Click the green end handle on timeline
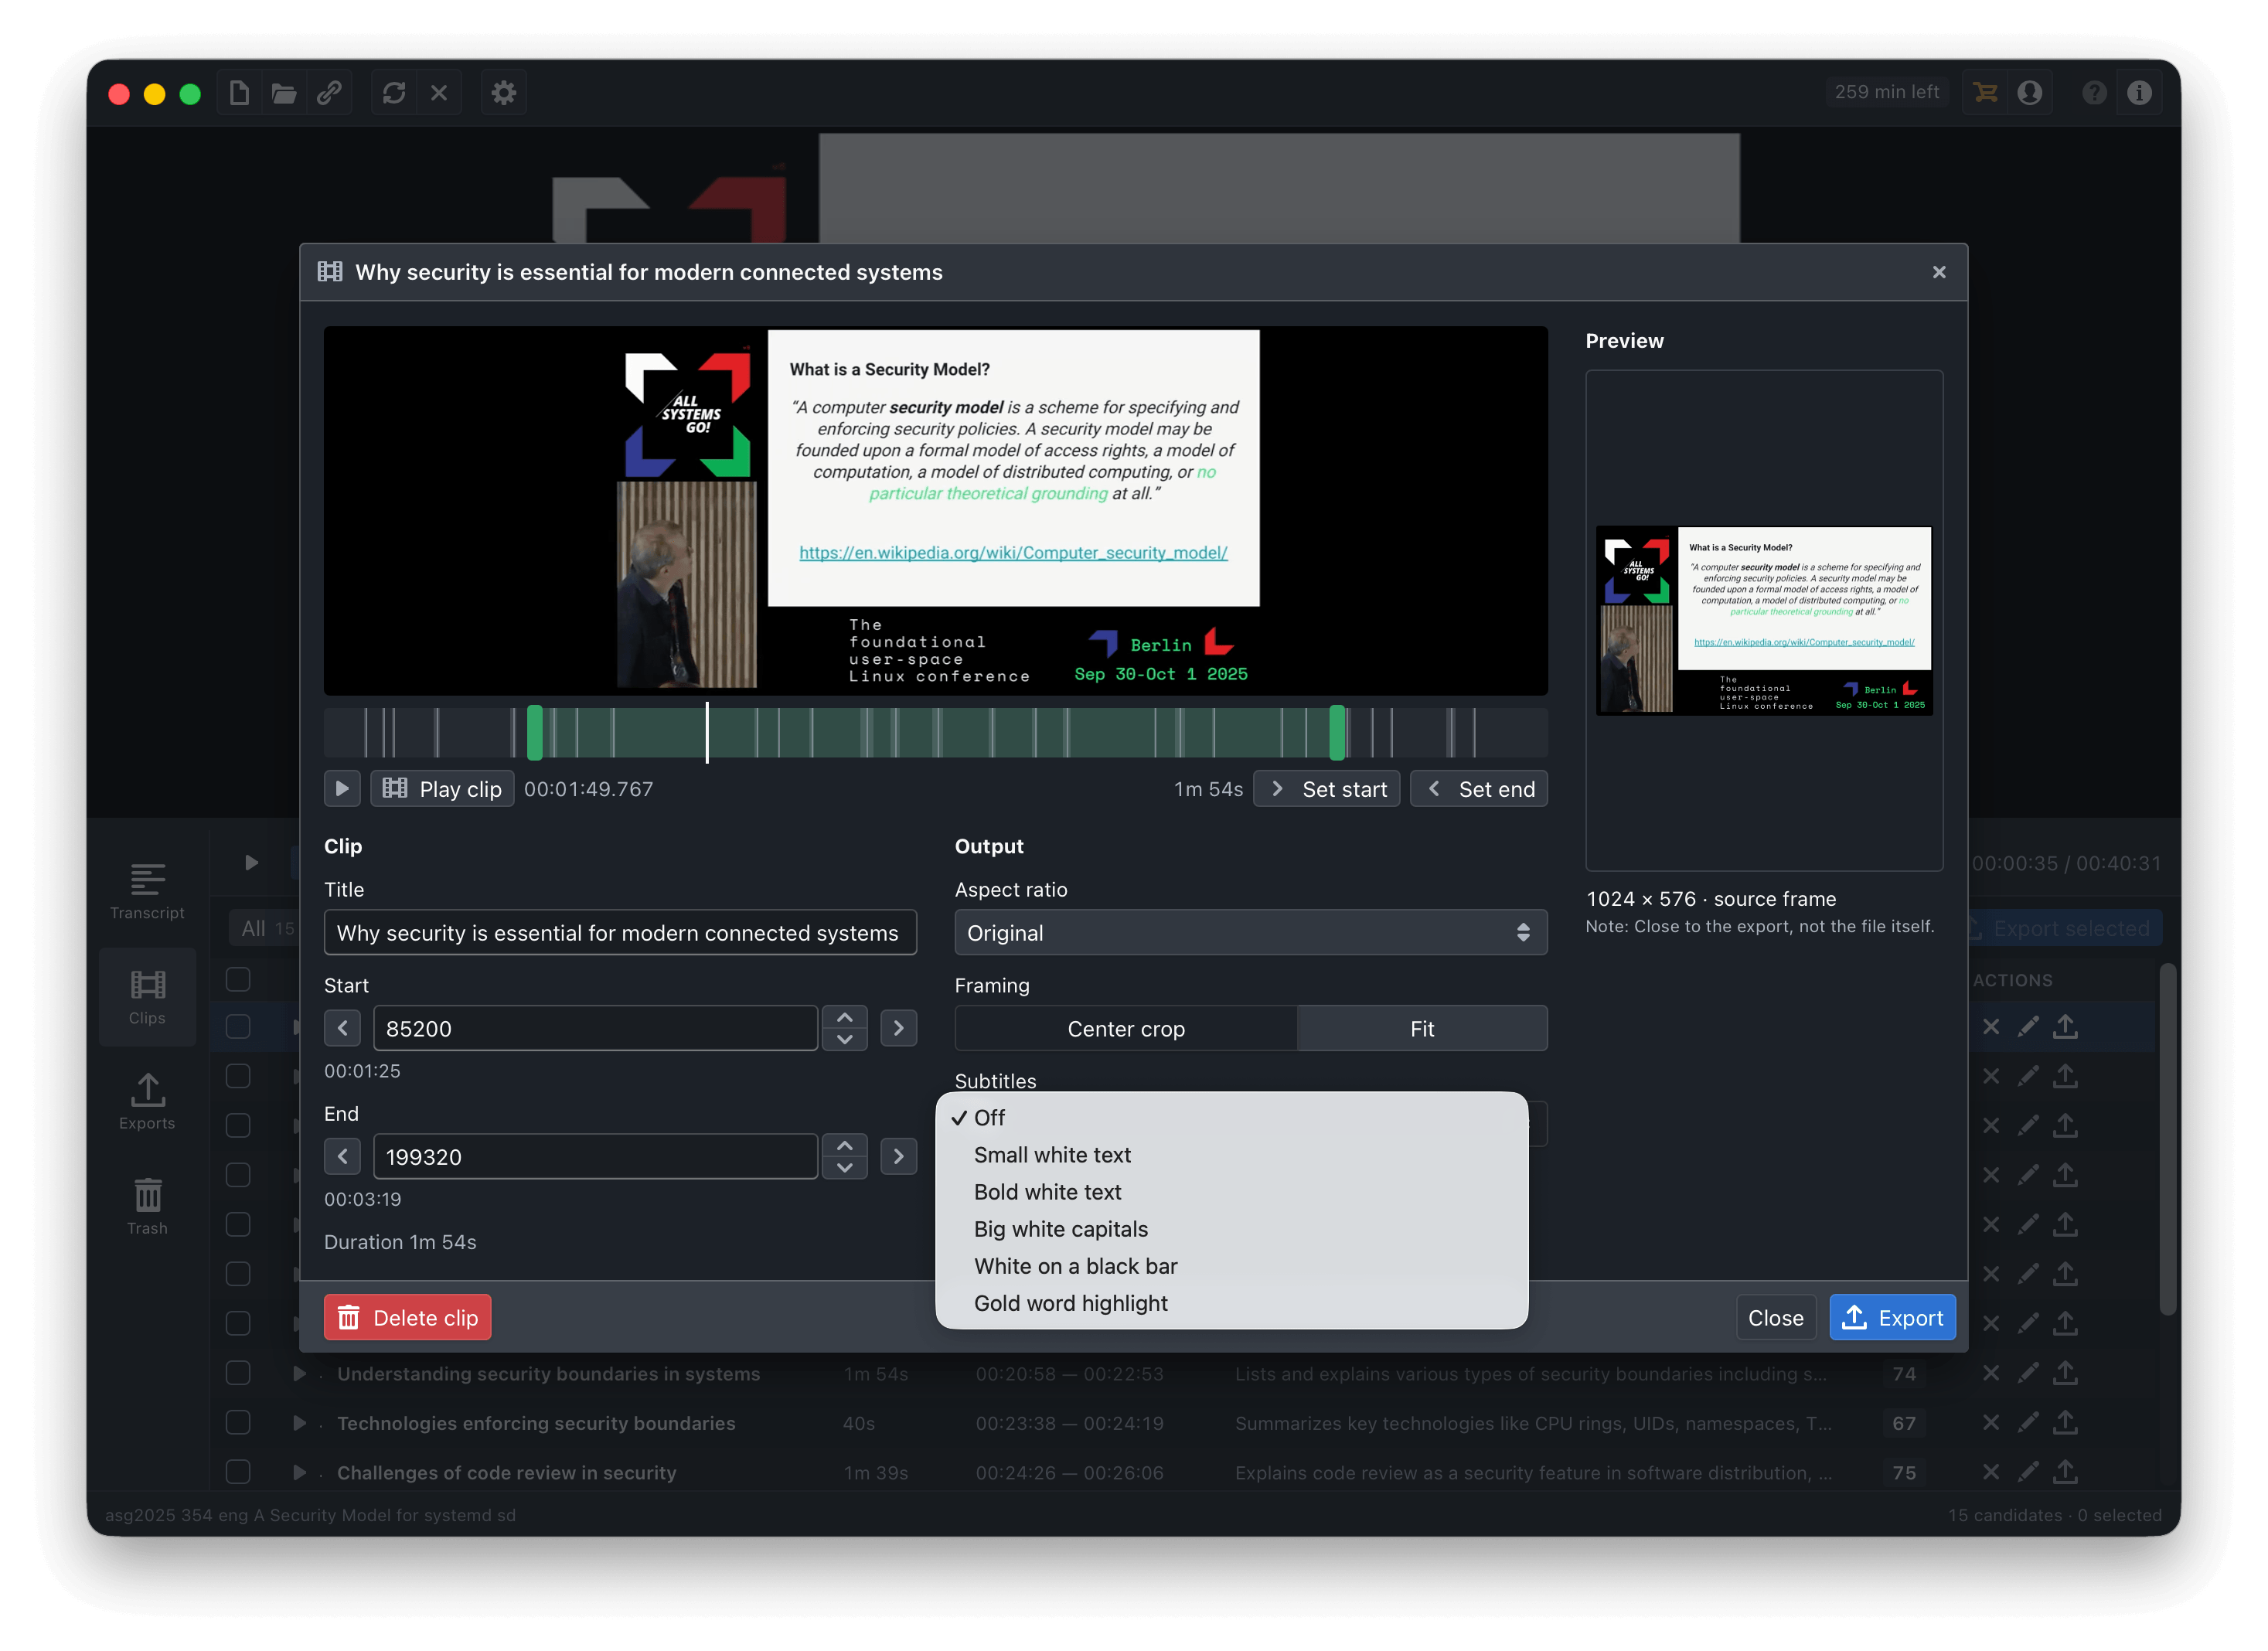Screen dimensions: 2268x1651 pyautogui.click(x=1337, y=733)
